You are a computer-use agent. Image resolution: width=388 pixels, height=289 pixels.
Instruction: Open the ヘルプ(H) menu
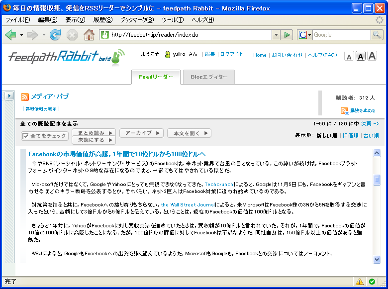tap(202, 20)
